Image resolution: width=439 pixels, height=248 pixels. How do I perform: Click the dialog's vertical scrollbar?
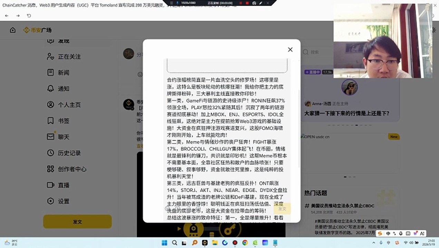299,128
